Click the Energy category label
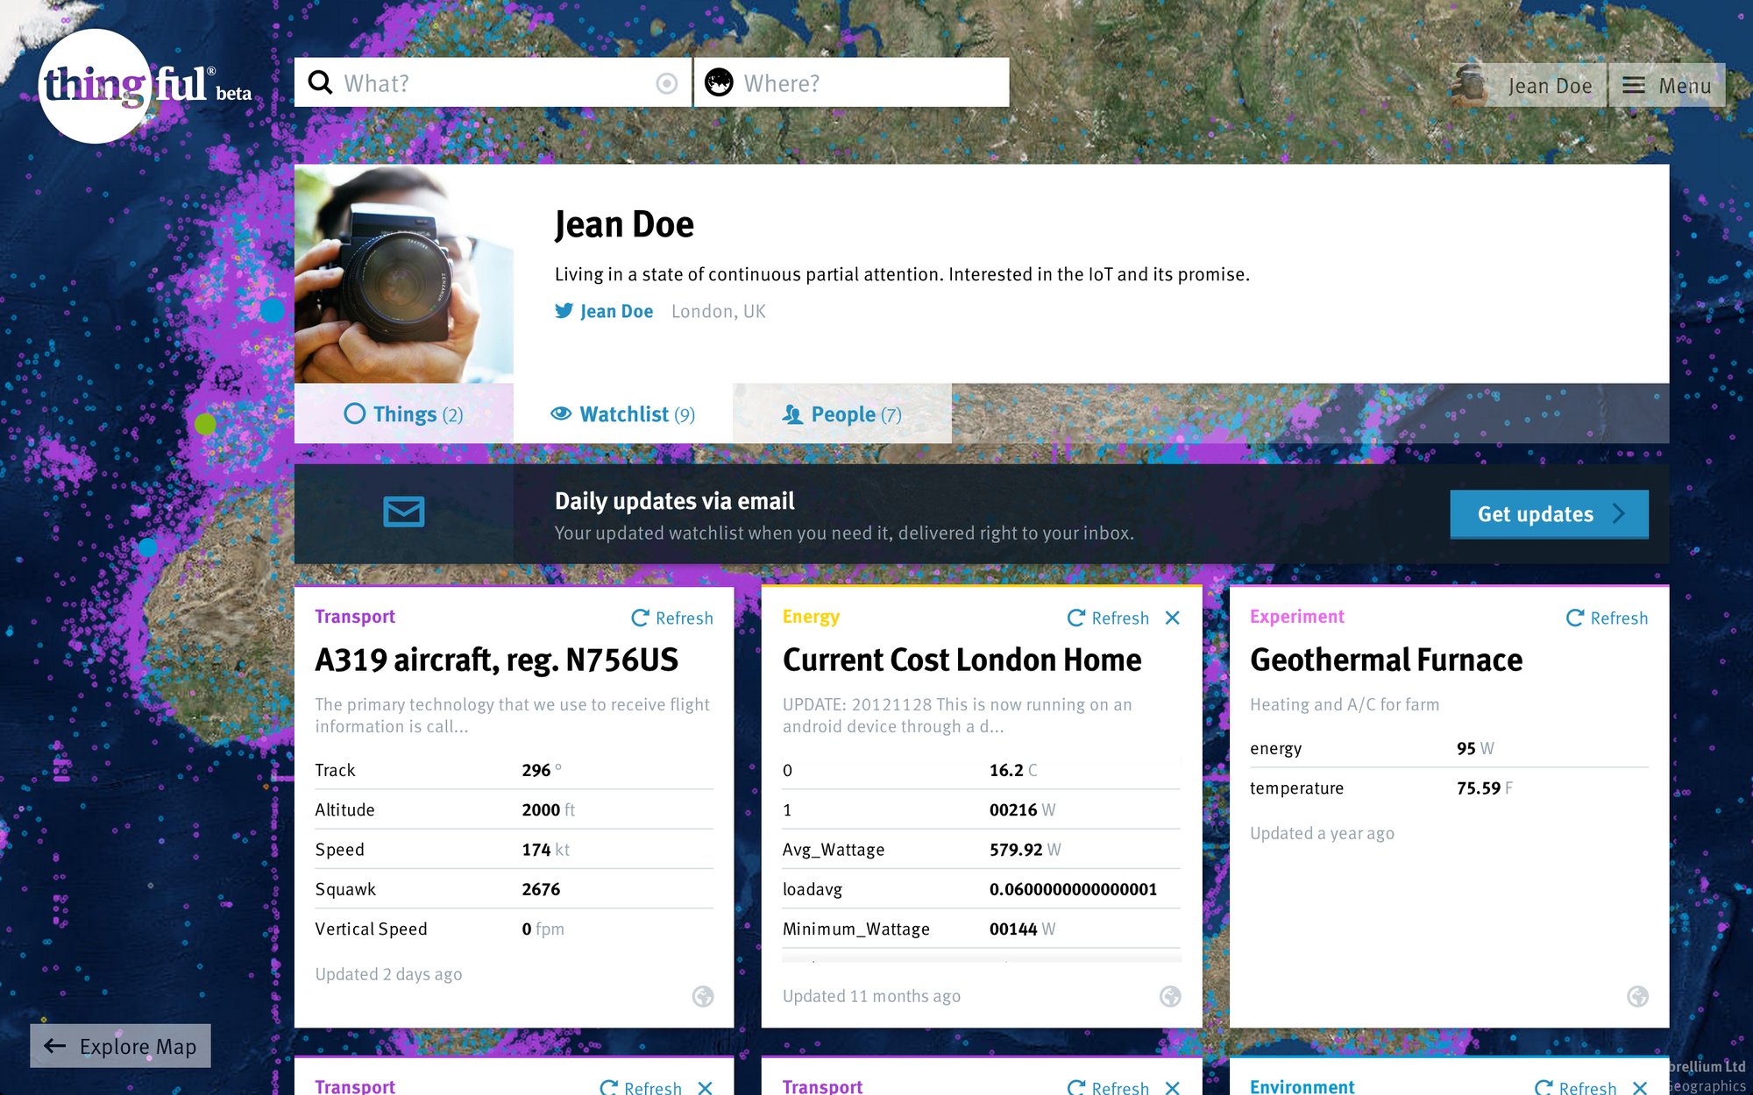 (x=811, y=617)
